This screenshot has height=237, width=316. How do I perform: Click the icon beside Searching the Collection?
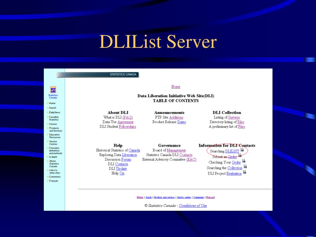245,166
